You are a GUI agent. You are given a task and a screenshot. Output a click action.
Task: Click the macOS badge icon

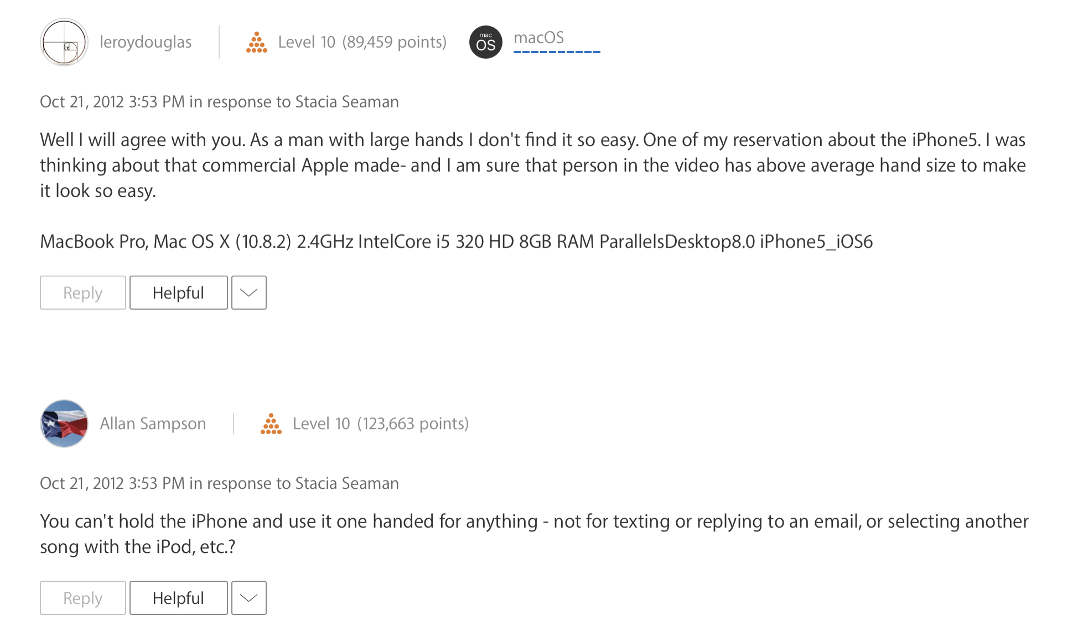click(486, 42)
